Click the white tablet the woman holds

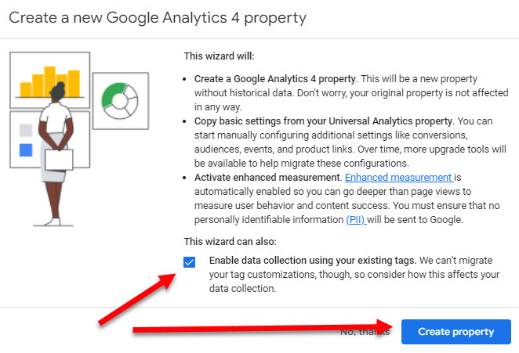point(59,159)
